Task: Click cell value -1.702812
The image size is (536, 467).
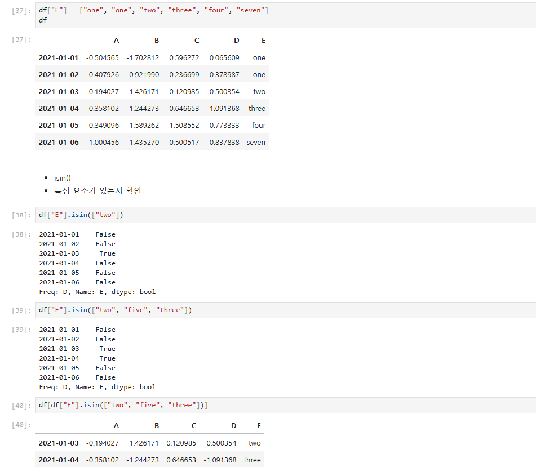Action: 143,57
